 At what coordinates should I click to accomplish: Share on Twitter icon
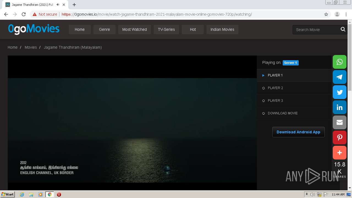[x=340, y=92]
